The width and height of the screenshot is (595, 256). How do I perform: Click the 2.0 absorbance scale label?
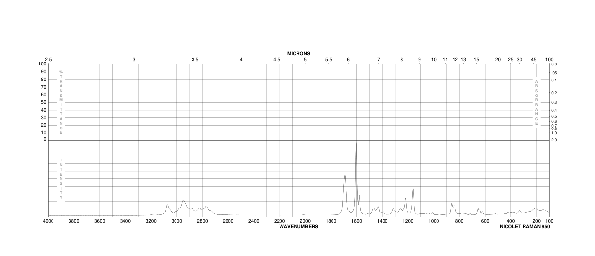(554, 140)
